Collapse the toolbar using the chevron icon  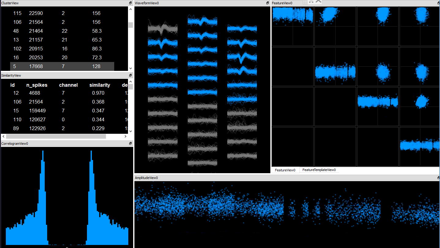318,2
